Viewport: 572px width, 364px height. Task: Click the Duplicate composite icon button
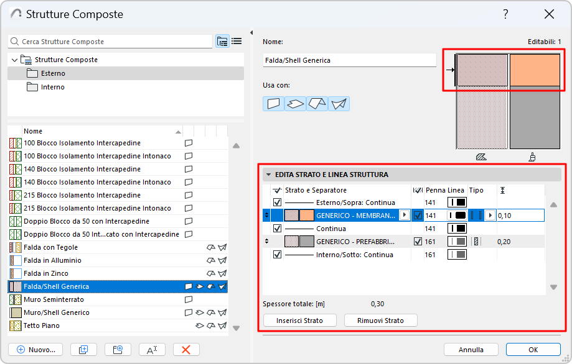pos(83,350)
